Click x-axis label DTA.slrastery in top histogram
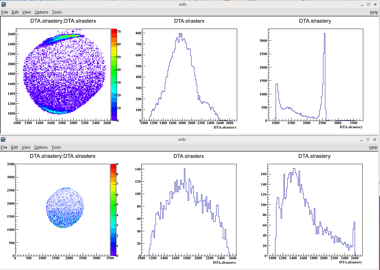 pos(351,127)
